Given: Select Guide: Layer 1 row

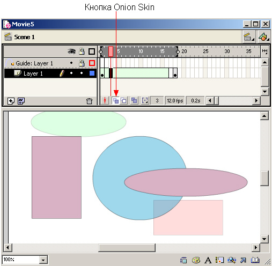Looking at the screenshot, I should pyautogui.click(x=50, y=63).
